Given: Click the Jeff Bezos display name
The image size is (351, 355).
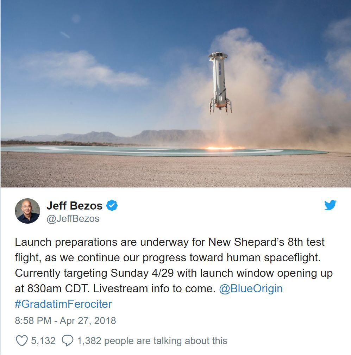Looking at the screenshot, I should (74, 206).
